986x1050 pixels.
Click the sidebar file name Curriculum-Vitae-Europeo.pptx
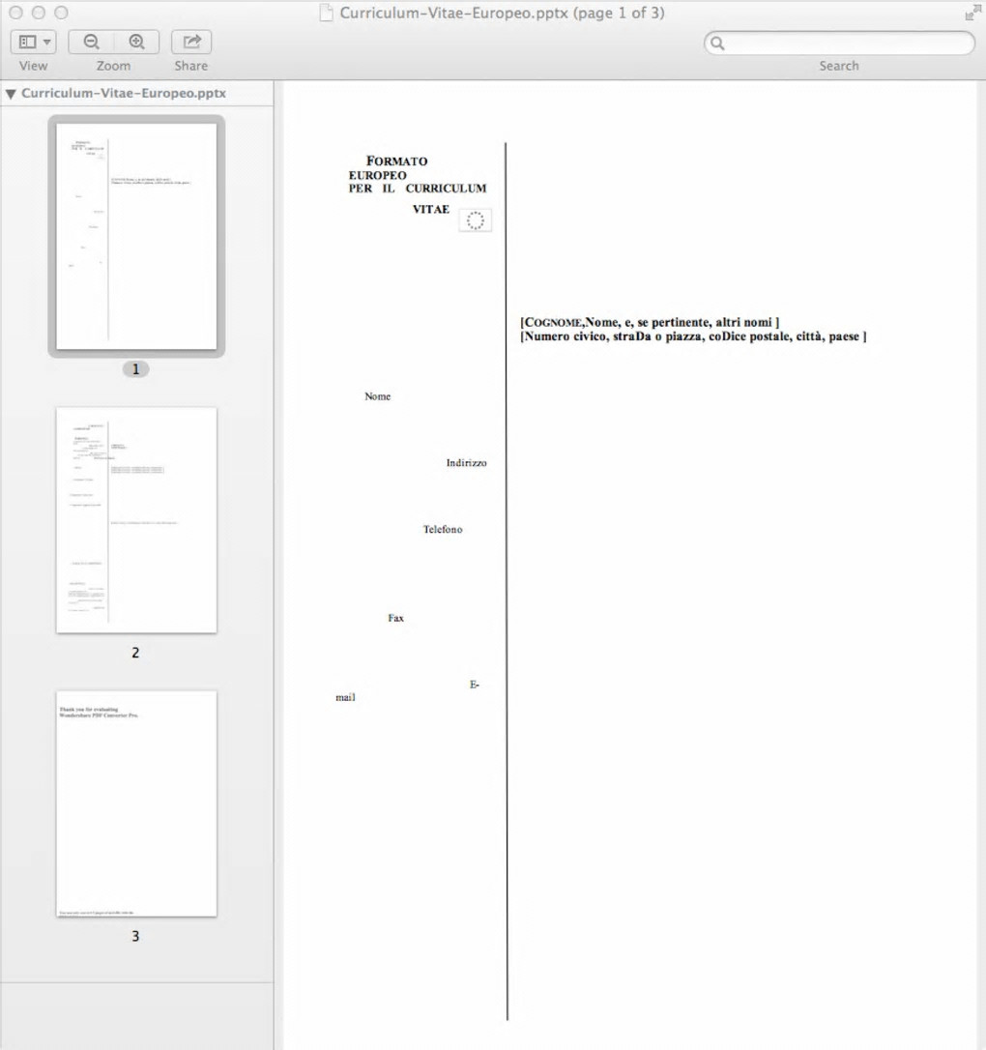tap(123, 93)
